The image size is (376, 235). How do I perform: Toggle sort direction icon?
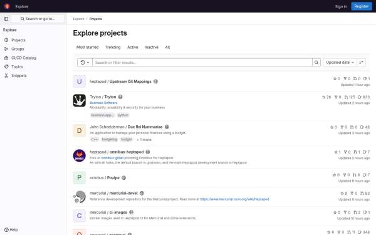coord(361,63)
